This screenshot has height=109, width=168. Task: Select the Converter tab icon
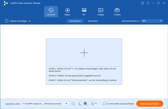point(51,10)
